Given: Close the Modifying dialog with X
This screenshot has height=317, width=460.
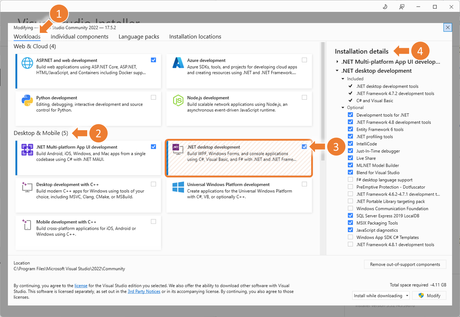Looking at the screenshot, I should (x=448, y=27).
